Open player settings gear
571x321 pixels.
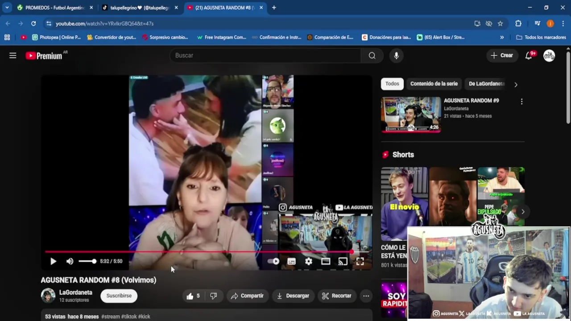tap(309, 262)
